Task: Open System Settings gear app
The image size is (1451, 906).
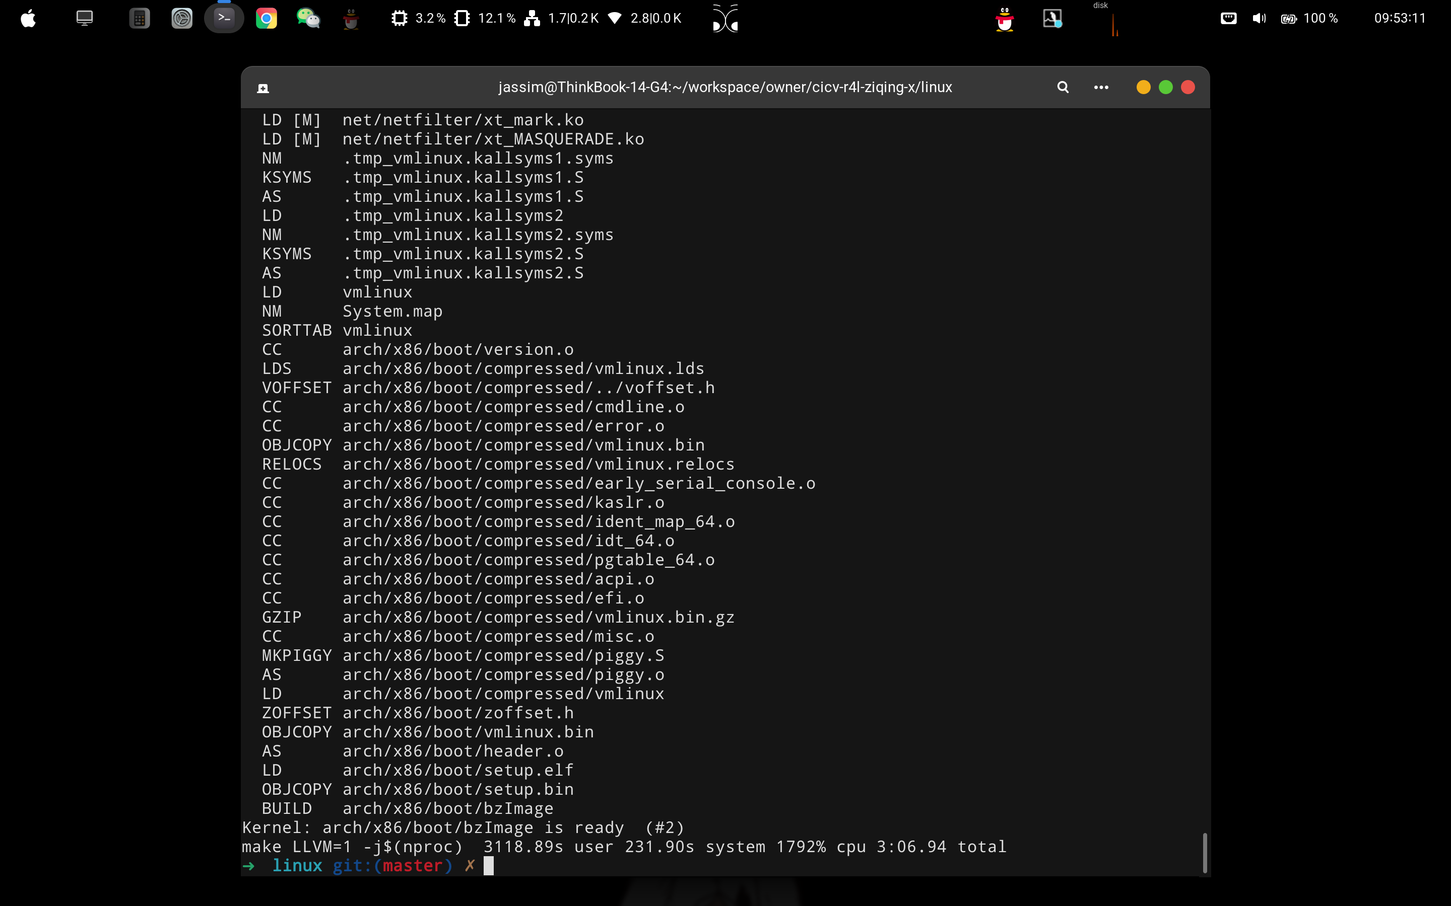Action: click(182, 19)
